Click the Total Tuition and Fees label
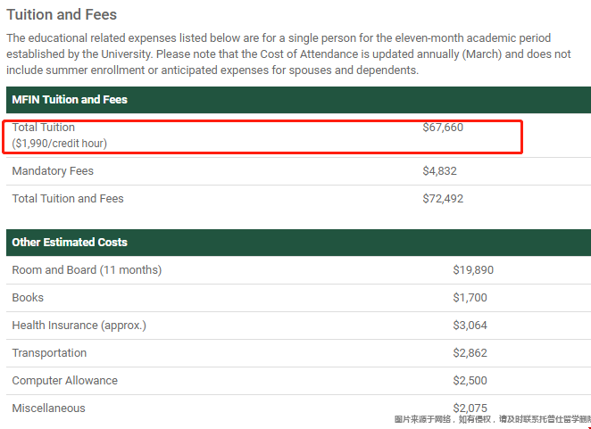 tap(68, 199)
